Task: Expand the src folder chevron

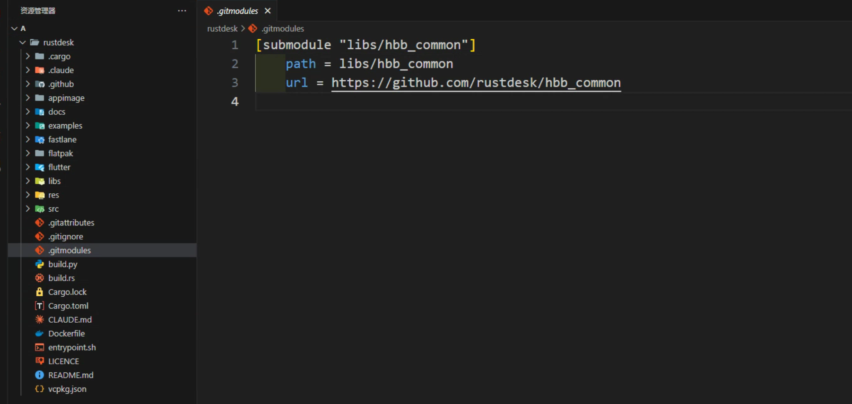Action: point(28,209)
